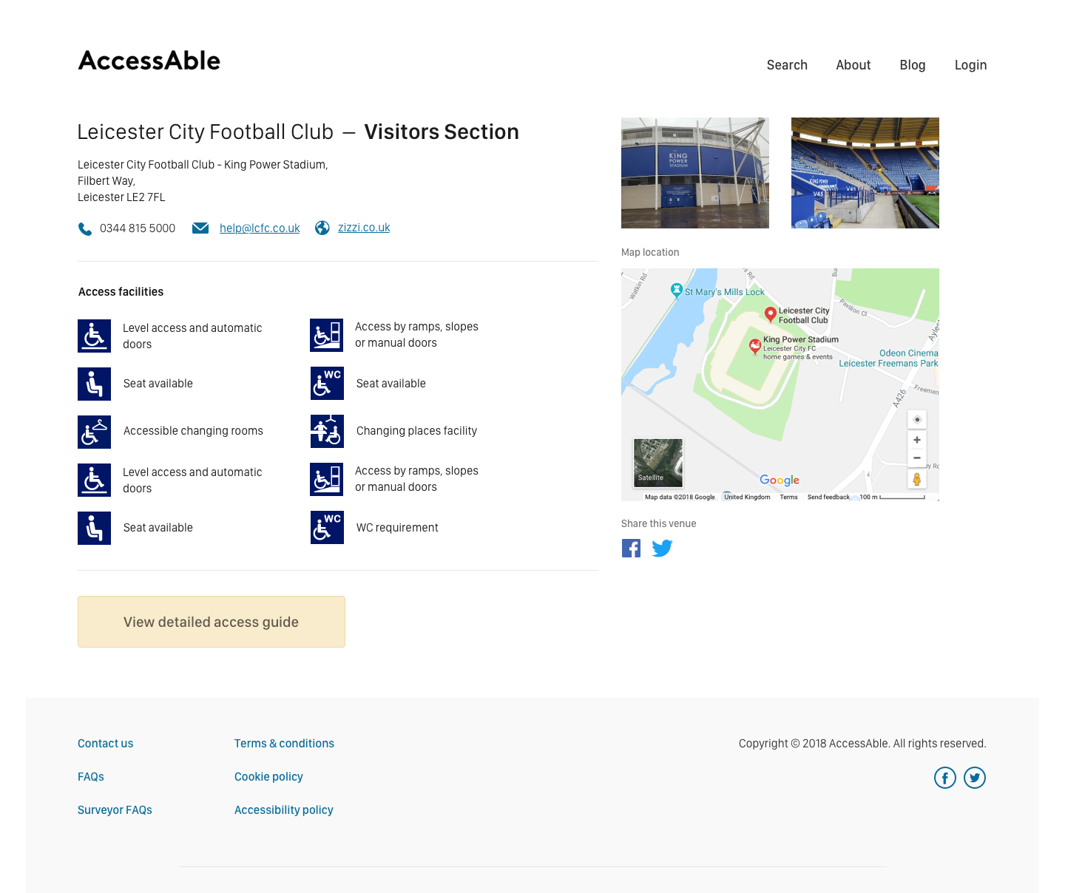This screenshot has height=893, width=1065.
Task: Click the envelope icon beside help@lcfc.co.uk
Action: pyautogui.click(x=200, y=228)
